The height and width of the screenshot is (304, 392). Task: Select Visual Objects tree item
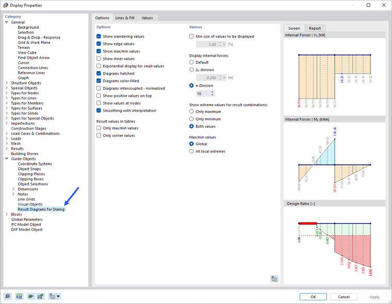click(x=30, y=204)
